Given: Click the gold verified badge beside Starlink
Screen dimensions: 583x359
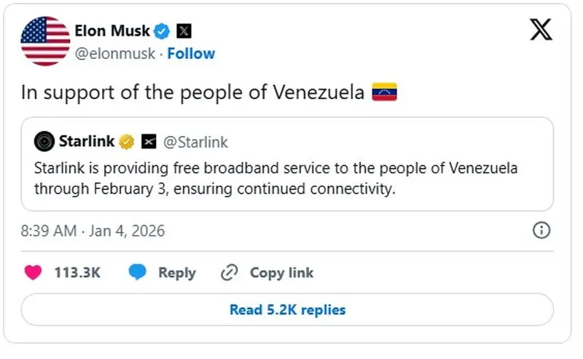Looking at the screenshot, I should (x=128, y=141).
